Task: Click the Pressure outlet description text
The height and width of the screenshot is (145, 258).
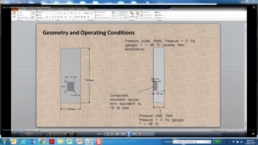Action: click(160, 45)
